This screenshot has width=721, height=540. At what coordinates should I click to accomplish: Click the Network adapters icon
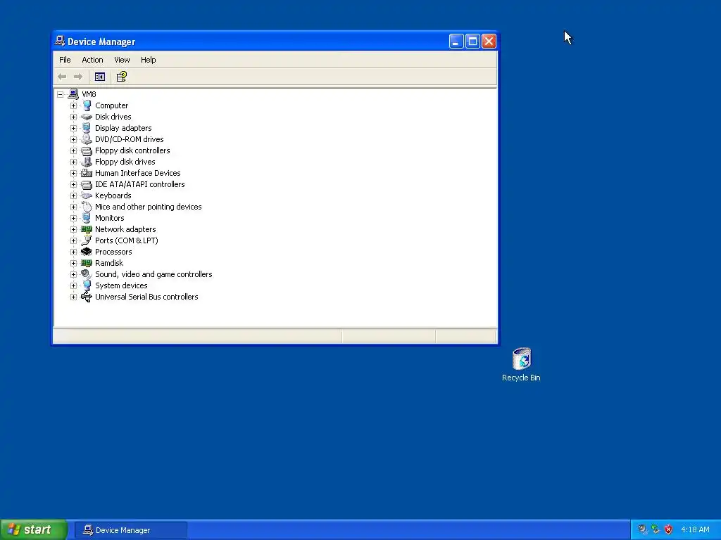coord(87,229)
